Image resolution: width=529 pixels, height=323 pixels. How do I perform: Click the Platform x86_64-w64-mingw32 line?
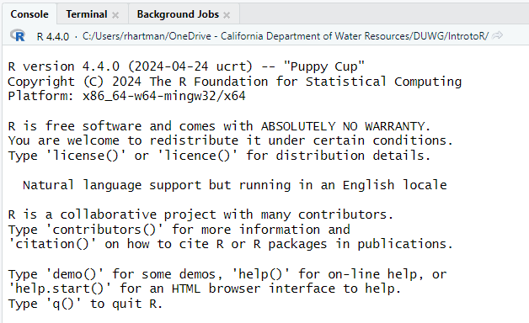126,96
